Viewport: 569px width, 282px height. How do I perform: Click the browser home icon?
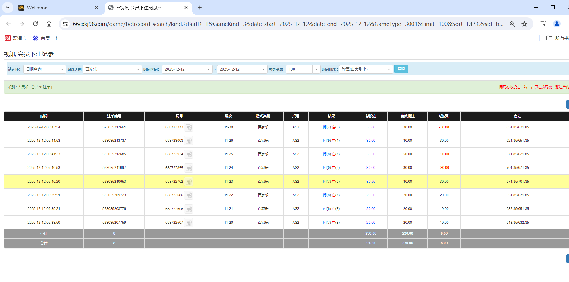pos(49,24)
